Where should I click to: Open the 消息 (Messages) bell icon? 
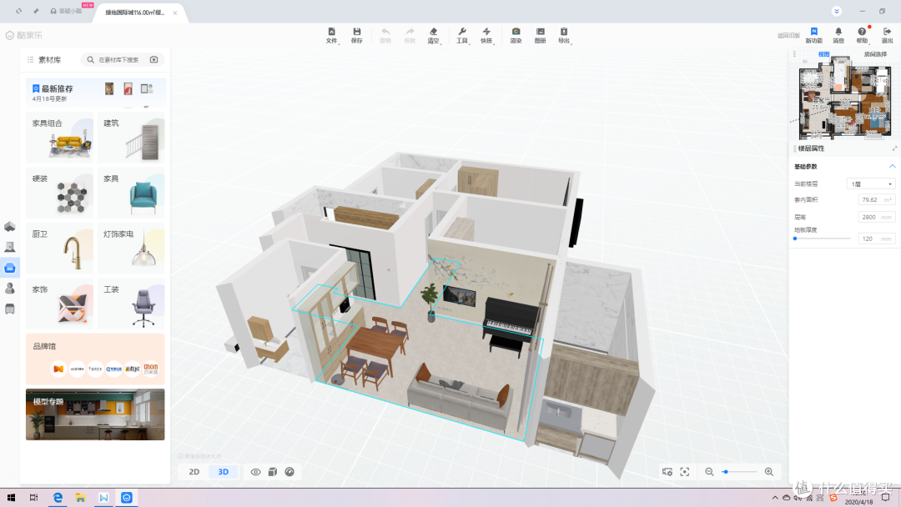point(838,36)
